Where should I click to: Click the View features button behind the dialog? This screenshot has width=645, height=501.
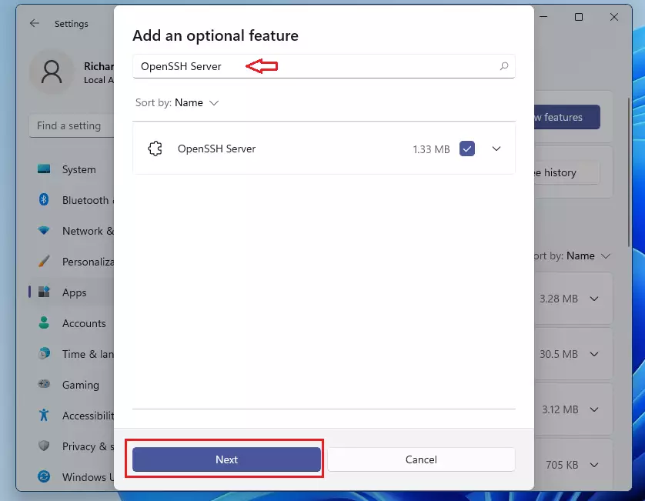[567, 117]
